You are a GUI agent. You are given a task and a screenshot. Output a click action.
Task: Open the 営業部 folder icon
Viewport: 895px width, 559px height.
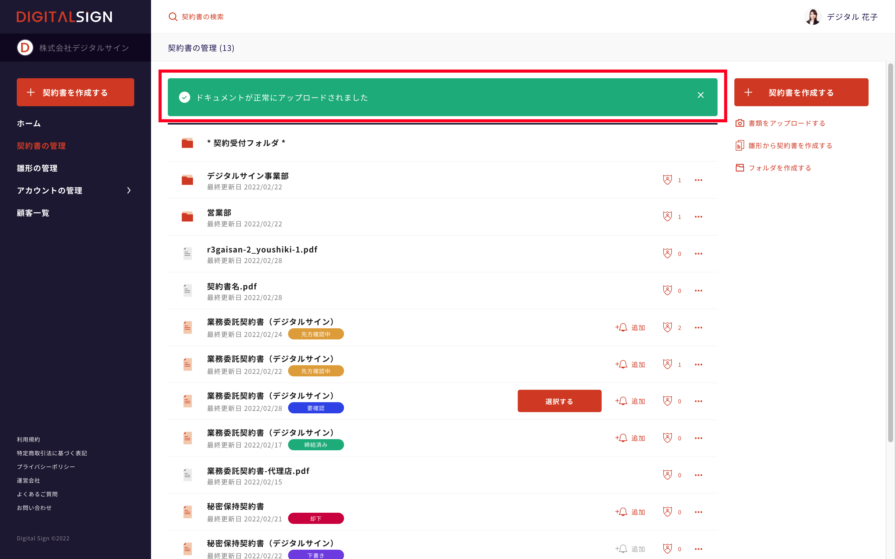point(187,217)
